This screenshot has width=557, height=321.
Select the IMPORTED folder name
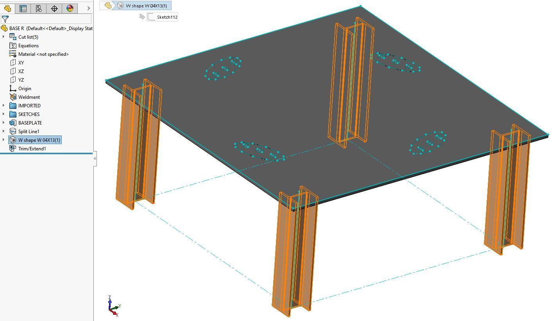coord(29,105)
